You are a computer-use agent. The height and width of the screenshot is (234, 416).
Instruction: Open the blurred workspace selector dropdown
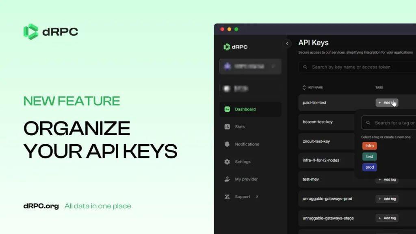(250, 66)
